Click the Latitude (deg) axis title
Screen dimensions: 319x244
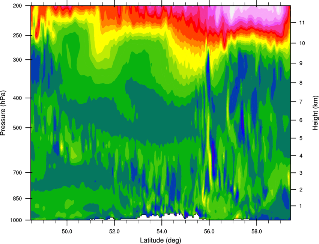point(161,240)
